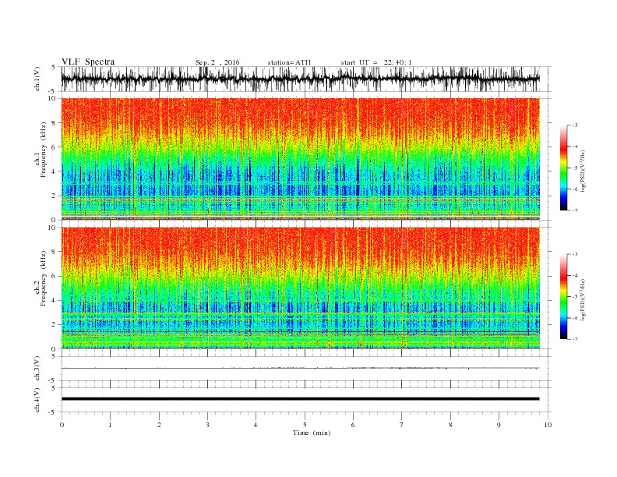
Task: Click inside the ch.2 spectrogram panel
Action: pyautogui.click(x=300, y=288)
